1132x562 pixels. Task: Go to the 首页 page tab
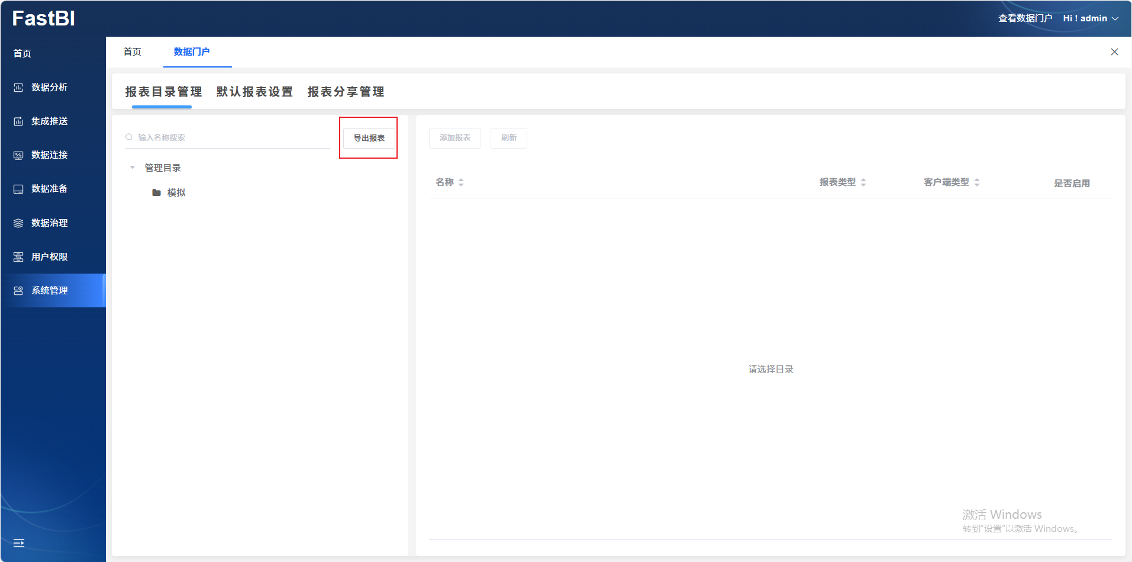coord(132,52)
